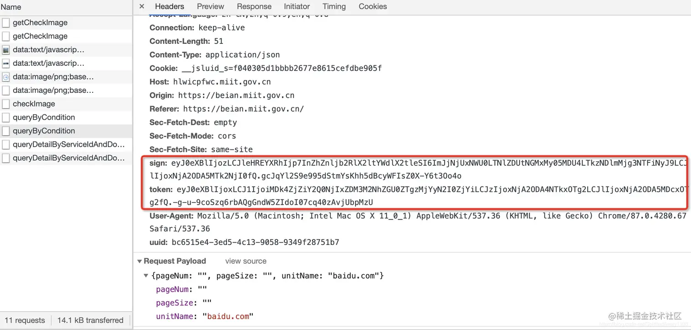Click the Content-Length 51 header
The width and height of the screenshot is (691, 330).
pyautogui.click(x=186, y=41)
